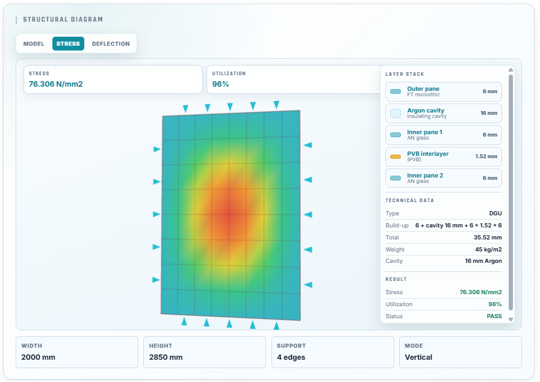Click the scrollbar down arrow in layer panel

point(511,319)
